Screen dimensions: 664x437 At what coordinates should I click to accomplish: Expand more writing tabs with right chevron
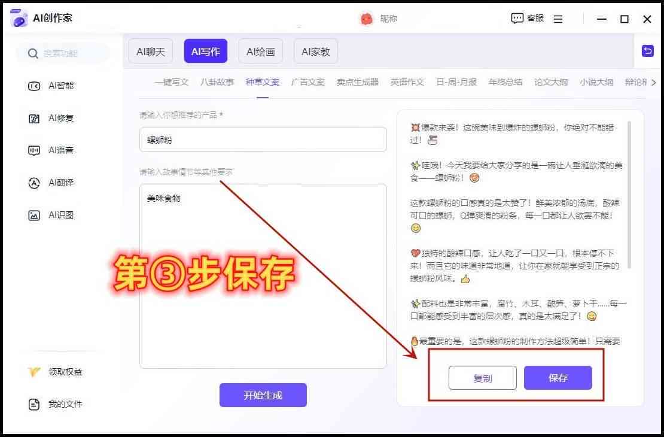[653, 82]
